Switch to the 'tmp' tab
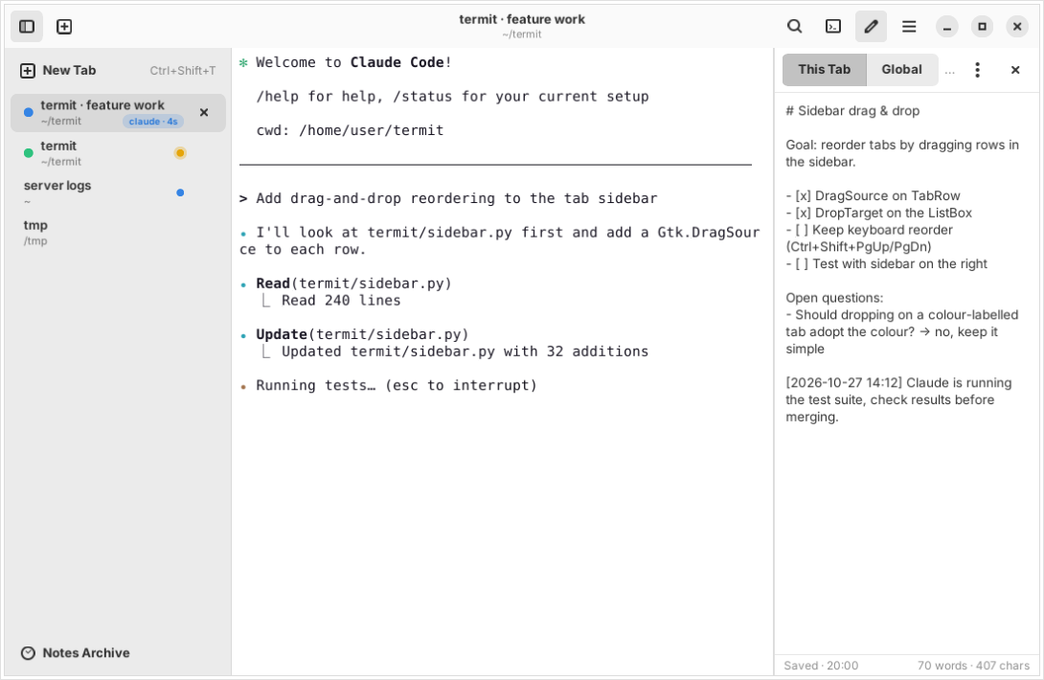 coord(118,233)
